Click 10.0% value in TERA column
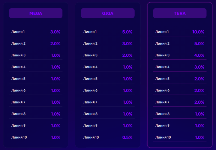 [x=198, y=32]
